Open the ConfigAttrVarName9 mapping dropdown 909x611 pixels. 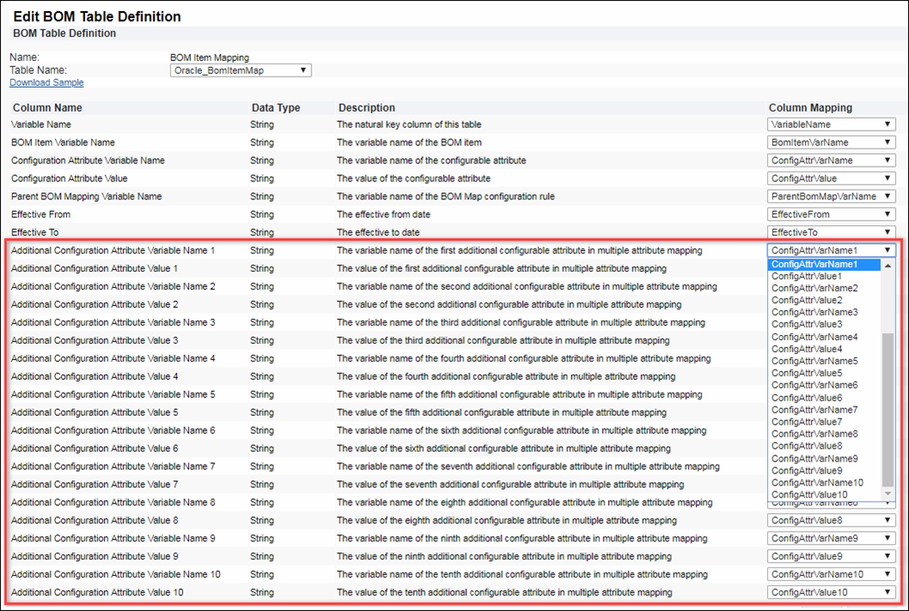[x=830, y=537]
